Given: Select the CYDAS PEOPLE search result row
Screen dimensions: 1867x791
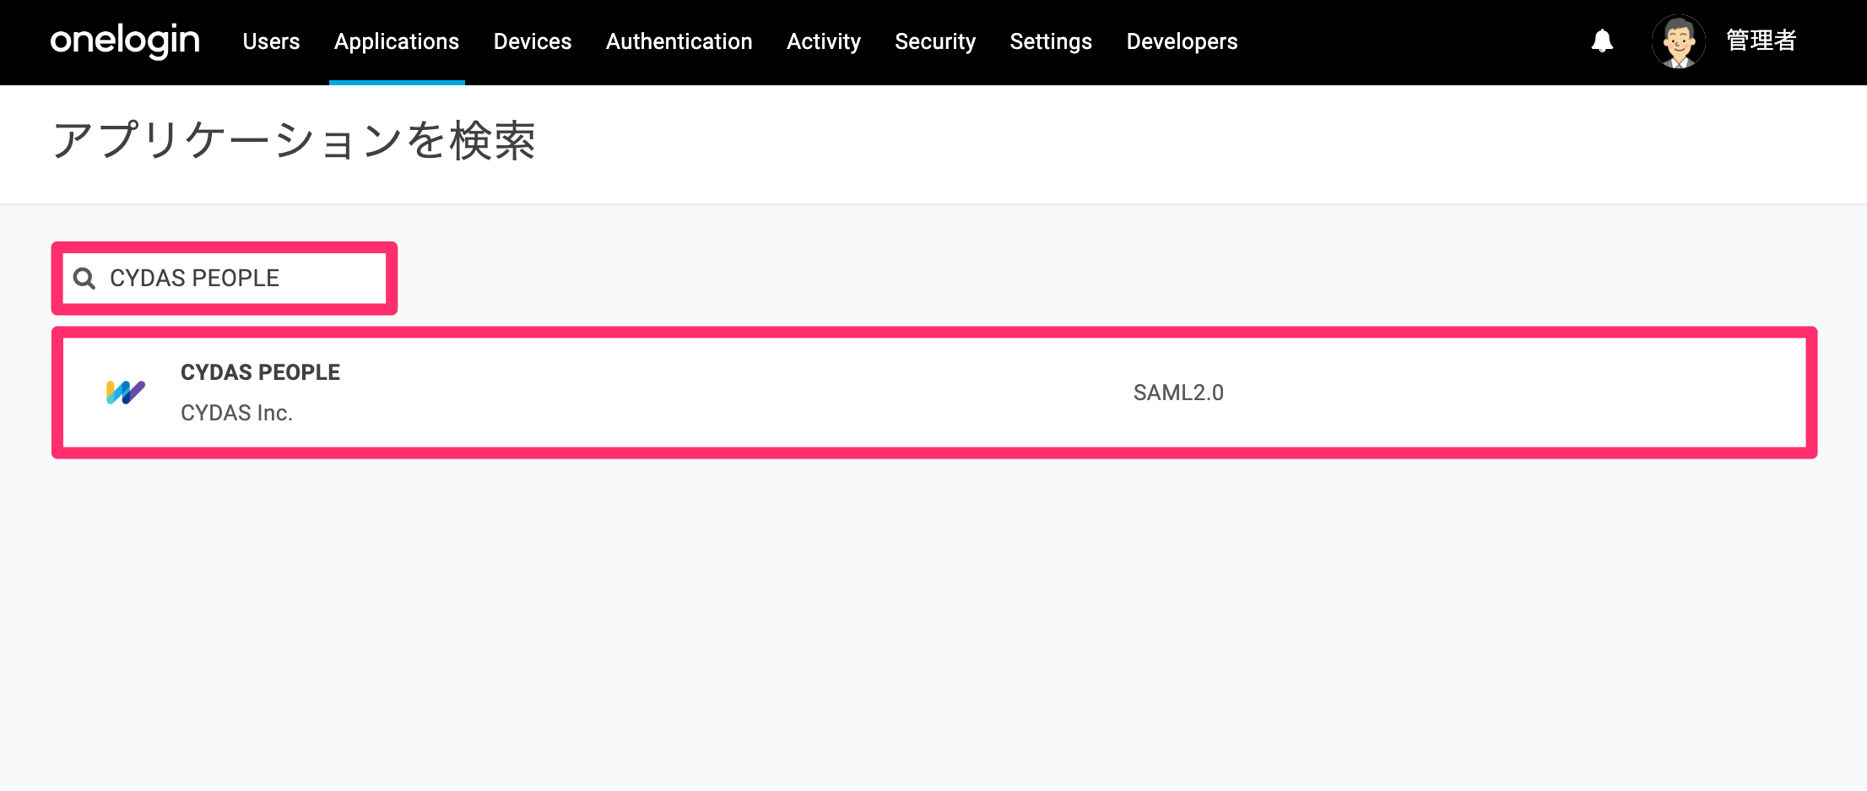Looking at the screenshot, I should click(x=934, y=393).
